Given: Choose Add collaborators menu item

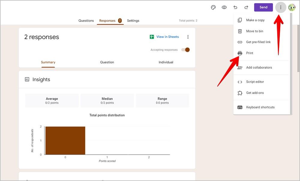Looking at the screenshot, I should pos(261,68).
